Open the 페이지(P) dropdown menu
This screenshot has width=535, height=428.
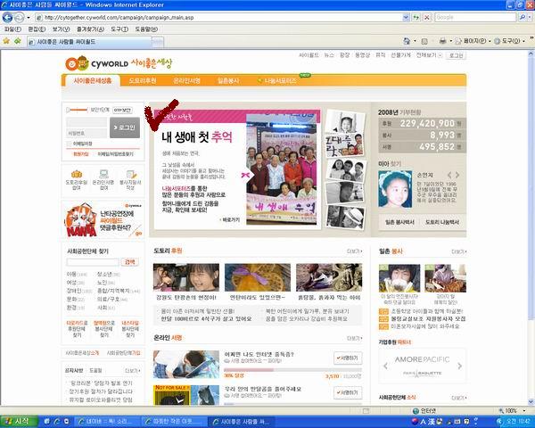click(473, 41)
